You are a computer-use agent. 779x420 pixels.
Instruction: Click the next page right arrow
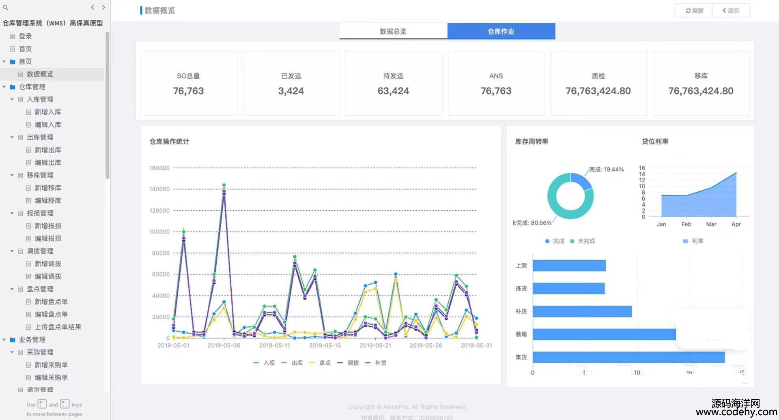pos(103,7)
